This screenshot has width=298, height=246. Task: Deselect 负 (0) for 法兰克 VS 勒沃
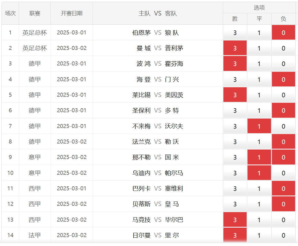pyautogui.click(x=283, y=142)
